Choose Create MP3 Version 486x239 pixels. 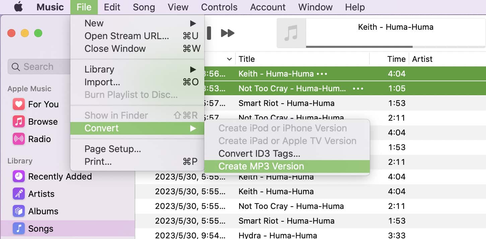tap(261, 166)
